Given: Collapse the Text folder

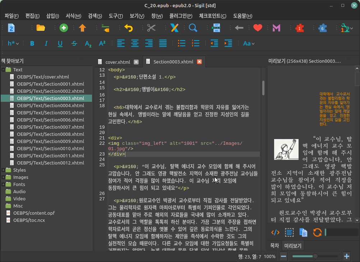Looking at the screenshot, I should click(x=3, y=70).
